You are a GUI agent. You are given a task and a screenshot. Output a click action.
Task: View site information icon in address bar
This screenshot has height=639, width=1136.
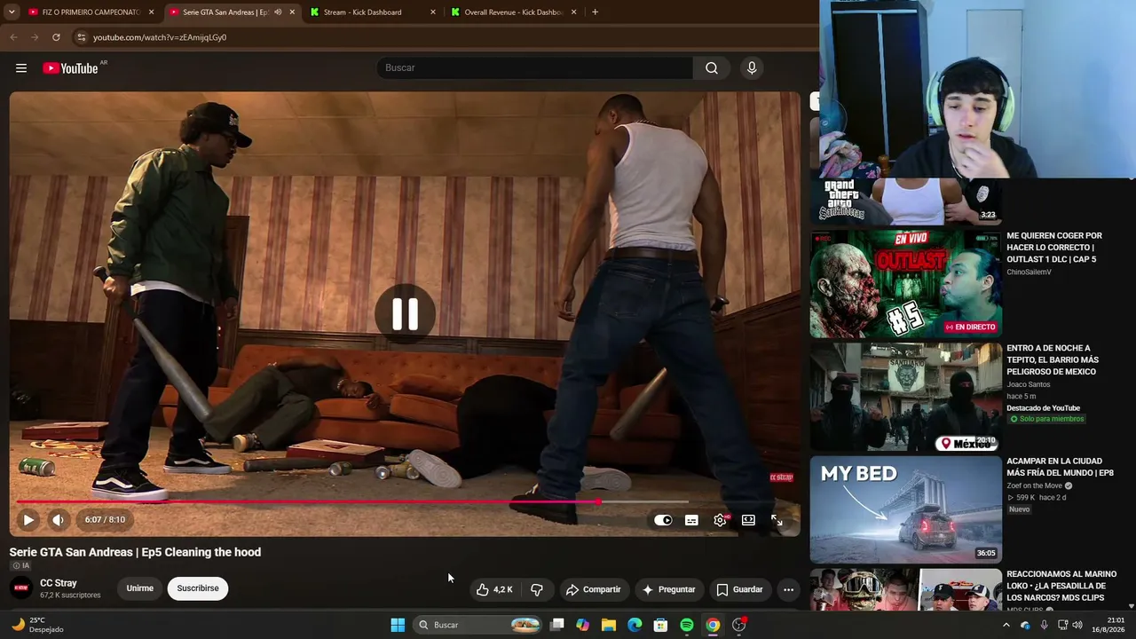coord(81,37)
